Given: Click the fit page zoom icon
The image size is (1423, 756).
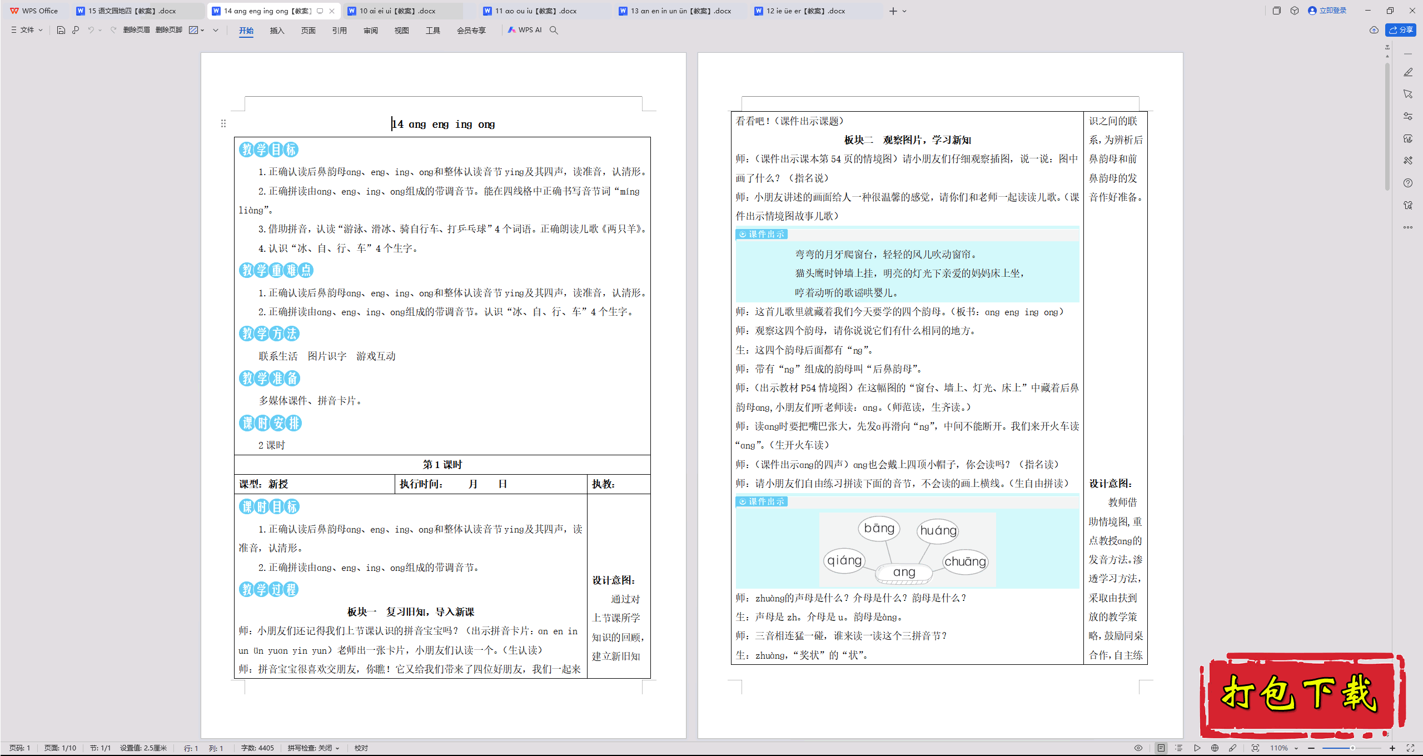Looking at the screenshot, I should coord(1256,748).
